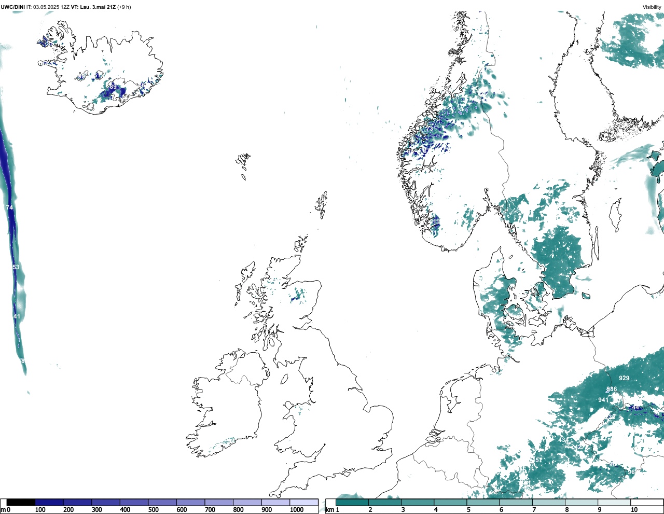Screen dimensions: 664x514
Task: Click the '74' value on western fog band
Action: [9, 207]
